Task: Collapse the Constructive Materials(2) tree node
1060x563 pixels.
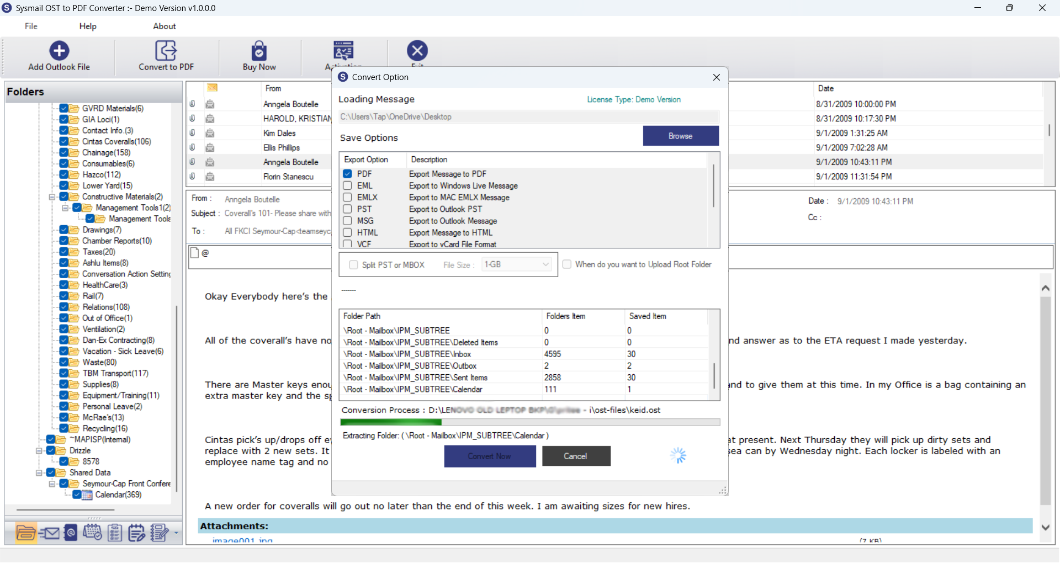Action: 52,197
